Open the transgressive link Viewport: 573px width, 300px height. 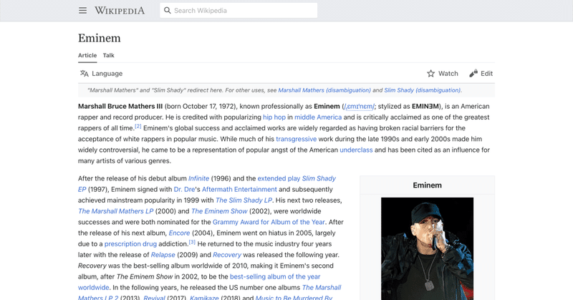296,139
